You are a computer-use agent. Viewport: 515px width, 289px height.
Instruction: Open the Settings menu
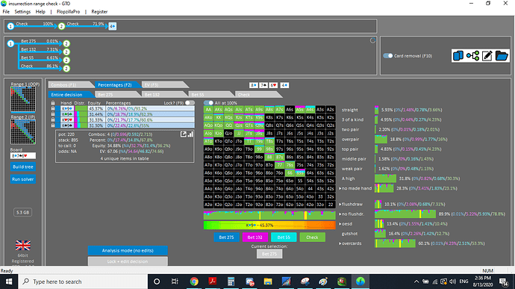(22, 11)
